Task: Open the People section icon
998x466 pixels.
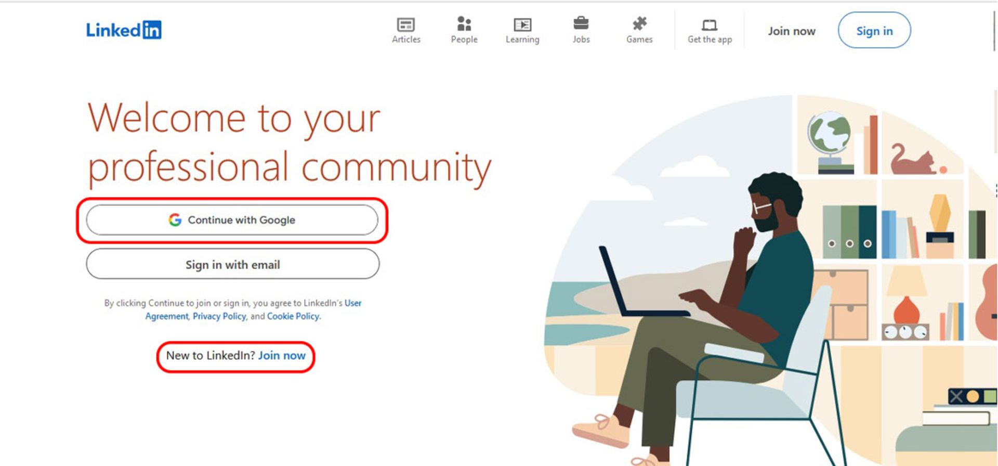Action: click(x=464, y=24)
